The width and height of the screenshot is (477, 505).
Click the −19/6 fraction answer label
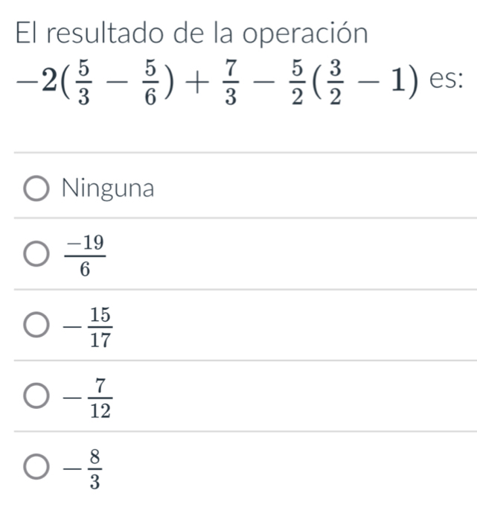point(85,255)
